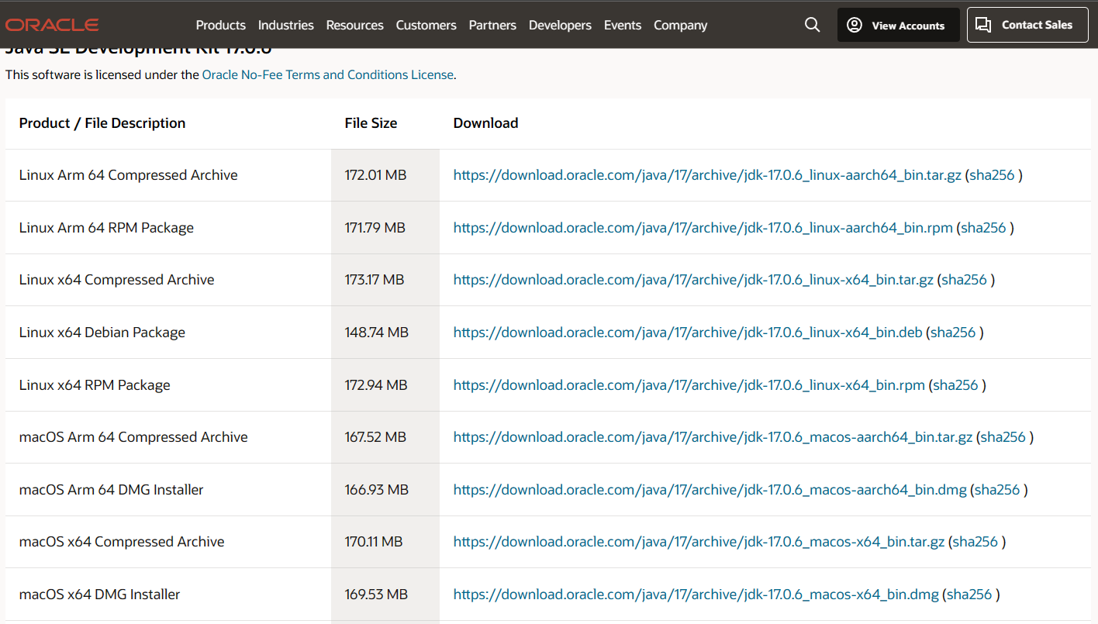Open sha256 for macOS x64 DMG Installer
This screenshot has height=624, width=1098.
coord(969,595)
